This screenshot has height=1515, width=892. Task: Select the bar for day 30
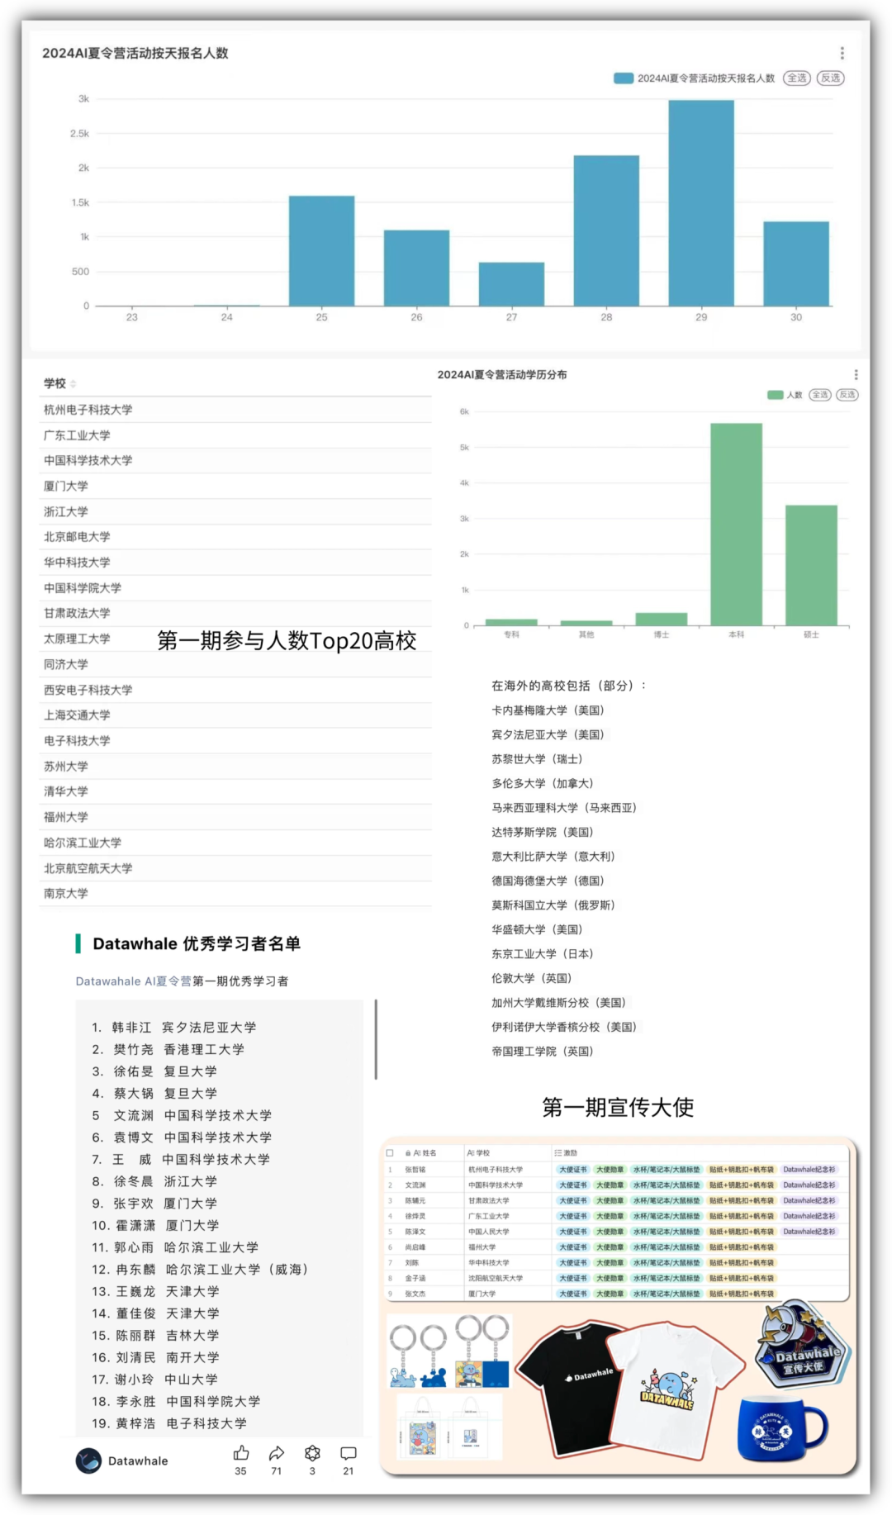(x=796, y=264)
